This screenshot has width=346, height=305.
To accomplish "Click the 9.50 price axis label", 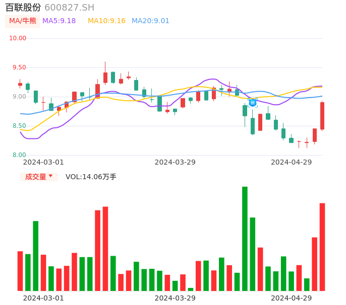I will click(x=19, y=67).
